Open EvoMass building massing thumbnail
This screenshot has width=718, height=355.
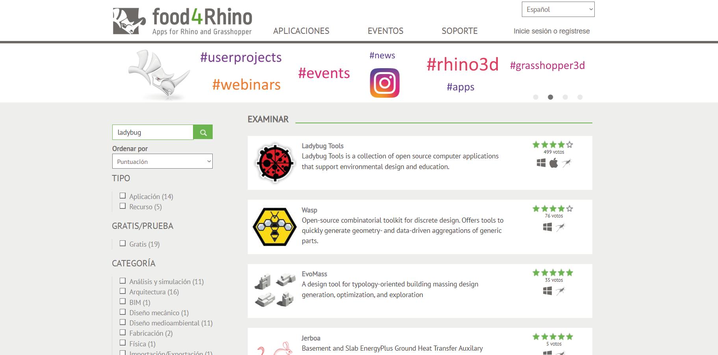[x=275, y=290]
